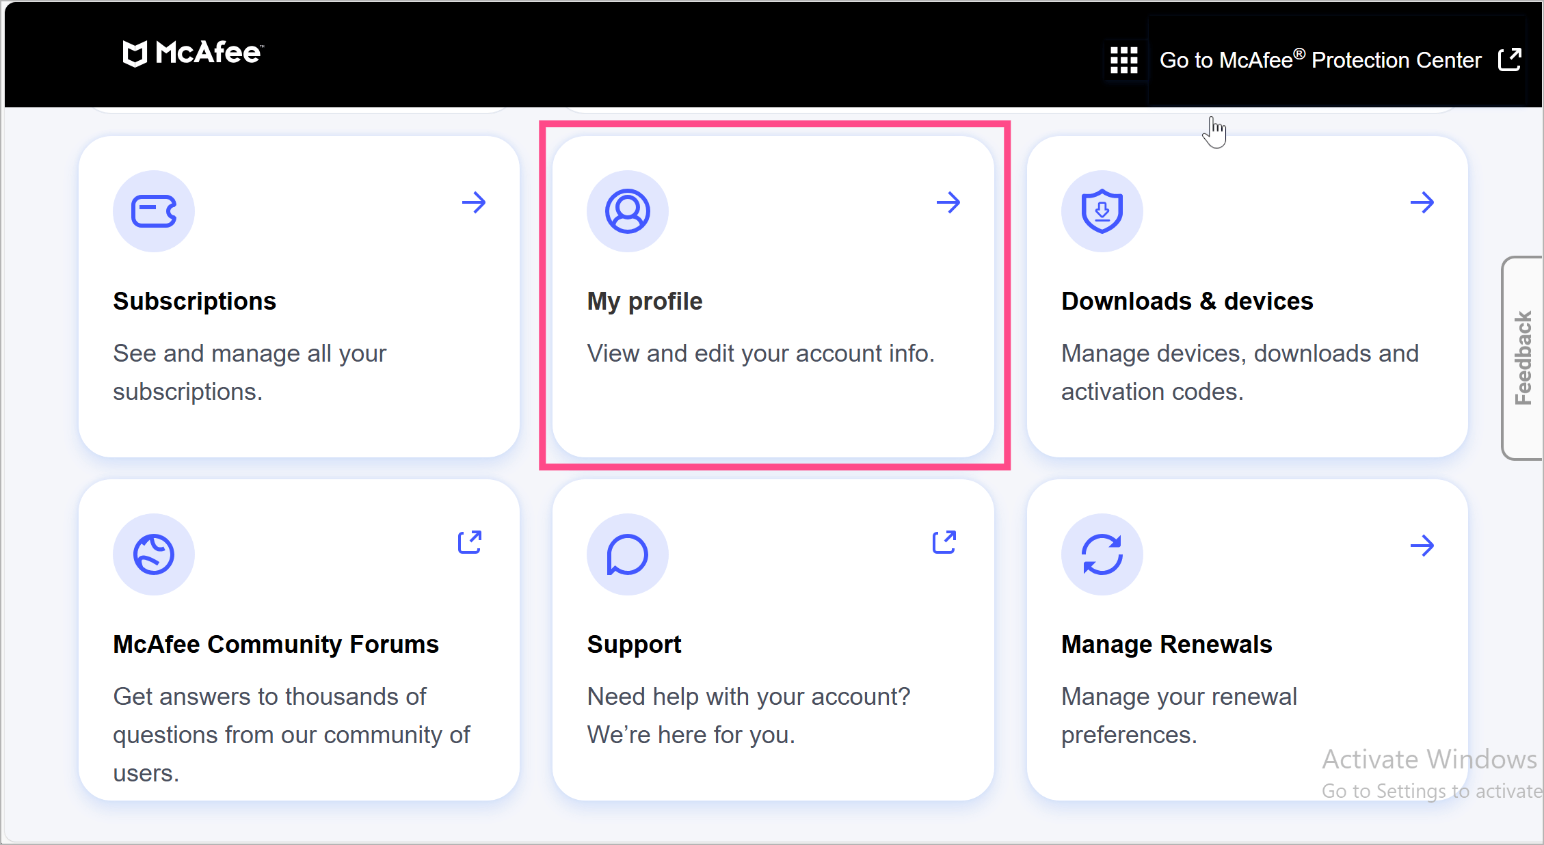1544x845 pixels.
Task: Open the Subscriptions heading
Action: [x=194, y=301]
